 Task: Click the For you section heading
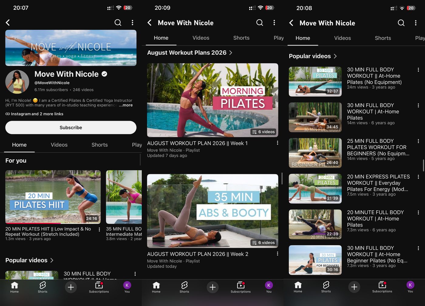[x=16, y=161]
